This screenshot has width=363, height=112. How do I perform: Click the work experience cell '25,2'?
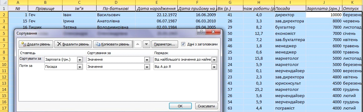coord(259,89)
